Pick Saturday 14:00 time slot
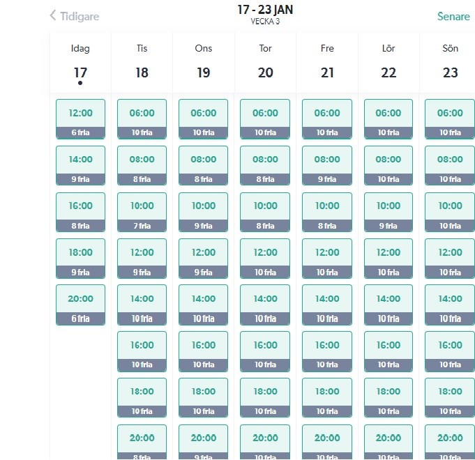 389,304
